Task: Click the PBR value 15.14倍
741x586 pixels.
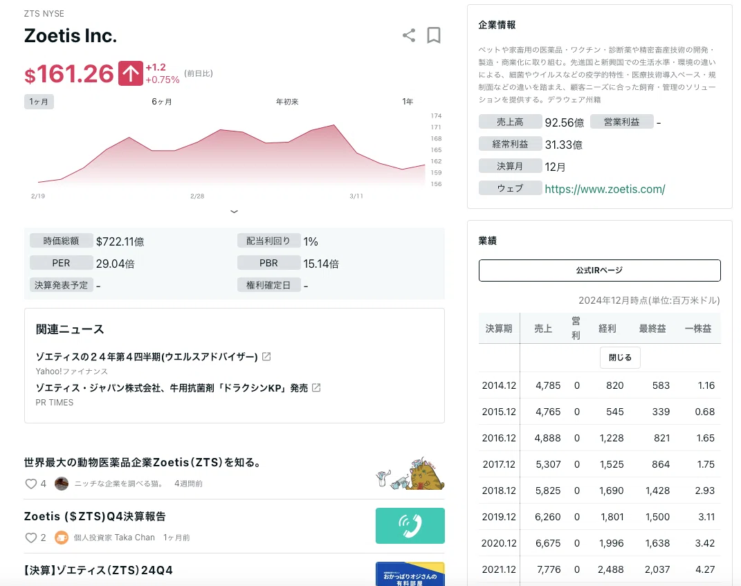Action: point(321,264)
